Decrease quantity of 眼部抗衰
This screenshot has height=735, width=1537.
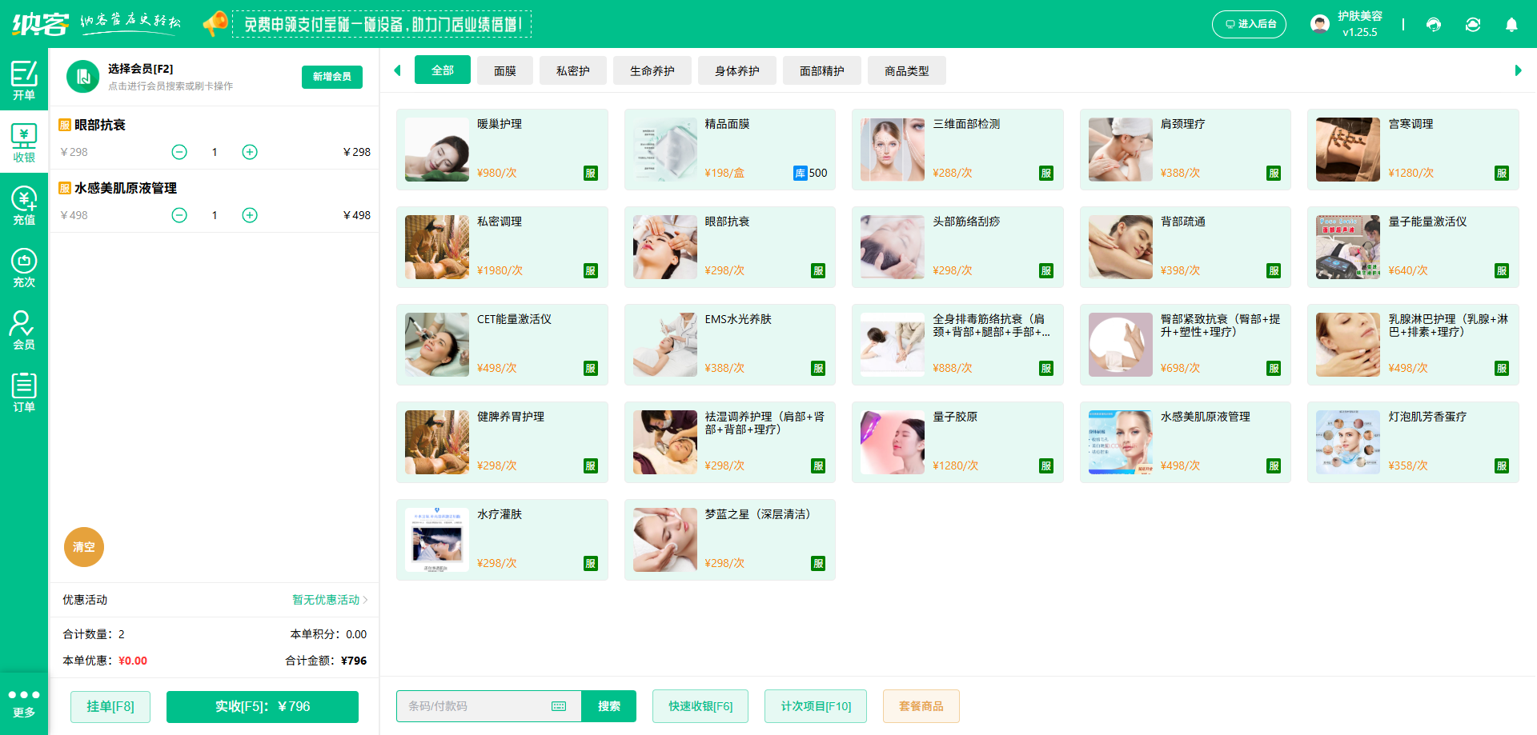tap(179, 152)
